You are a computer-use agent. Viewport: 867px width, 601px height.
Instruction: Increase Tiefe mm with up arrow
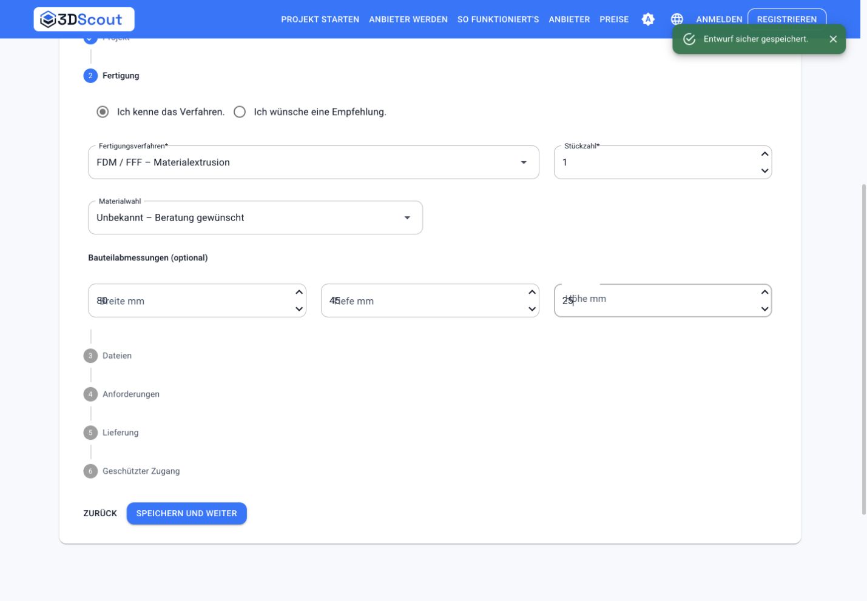coord(532,292)
